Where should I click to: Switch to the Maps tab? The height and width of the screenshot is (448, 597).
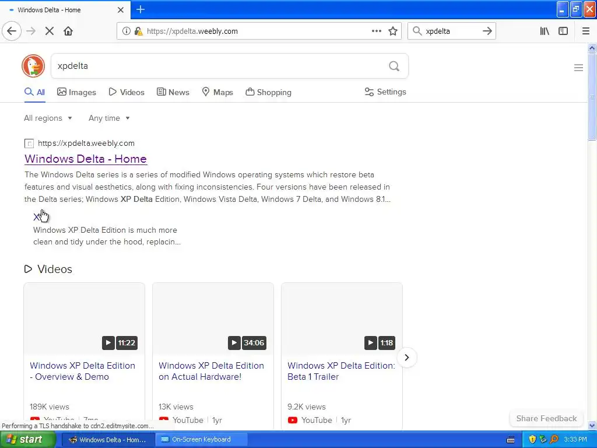[x=217, y=92]
